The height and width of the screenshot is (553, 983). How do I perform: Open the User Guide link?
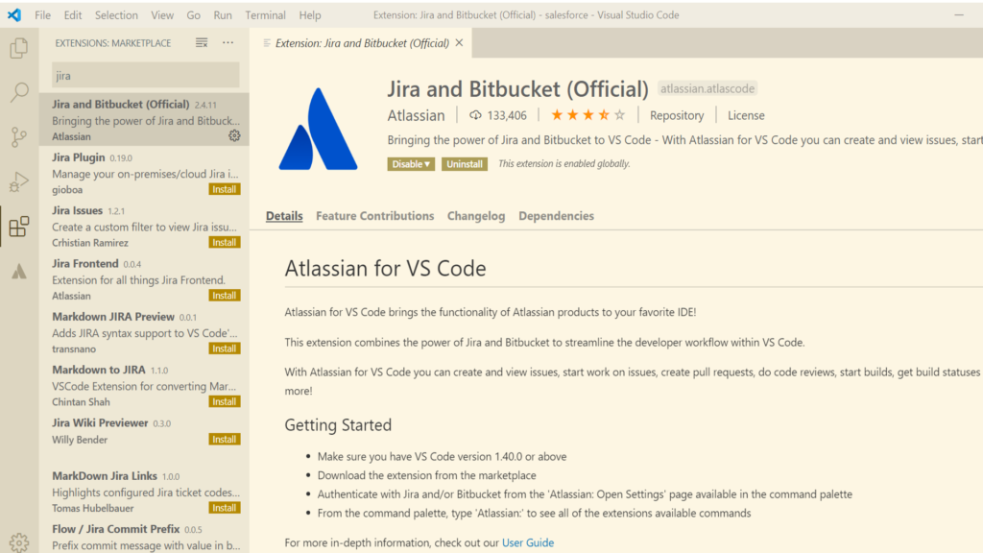528,542
